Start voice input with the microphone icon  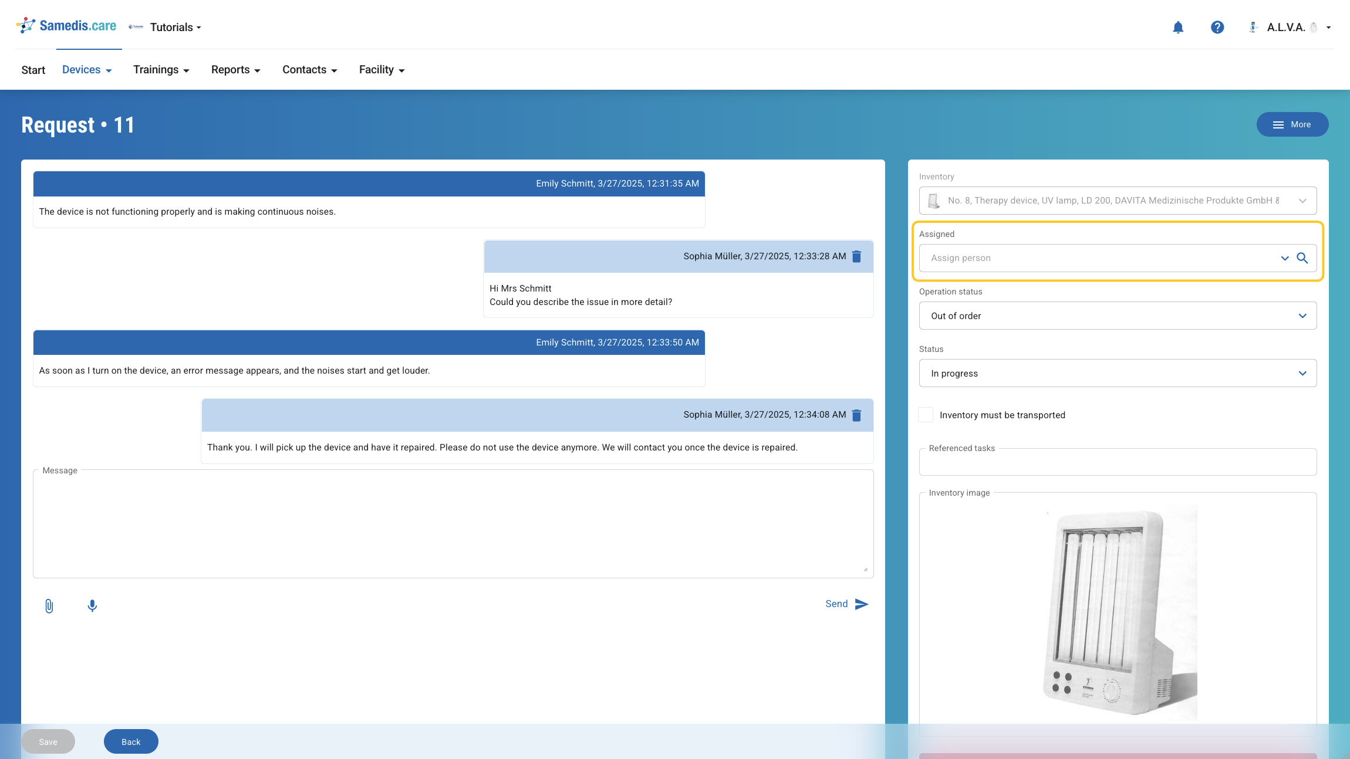(92, 606)
